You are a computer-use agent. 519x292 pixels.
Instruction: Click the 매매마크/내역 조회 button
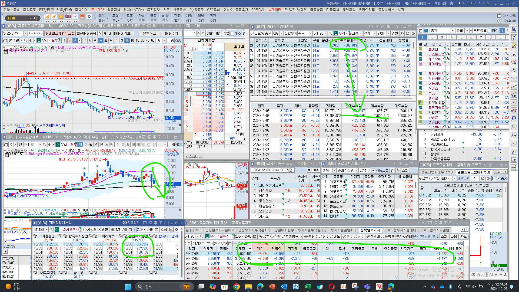click(59, 33)
